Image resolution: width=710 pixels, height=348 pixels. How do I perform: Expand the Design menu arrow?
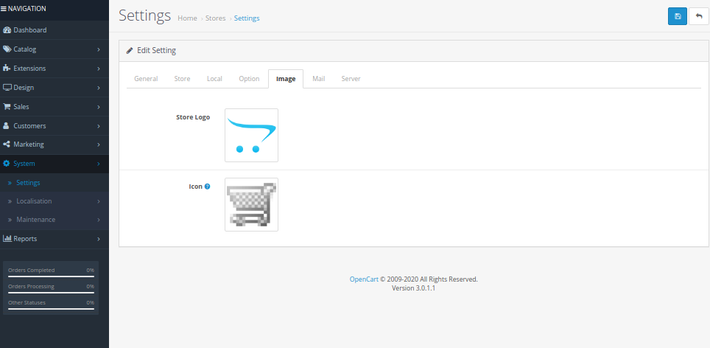coord(98,88)
